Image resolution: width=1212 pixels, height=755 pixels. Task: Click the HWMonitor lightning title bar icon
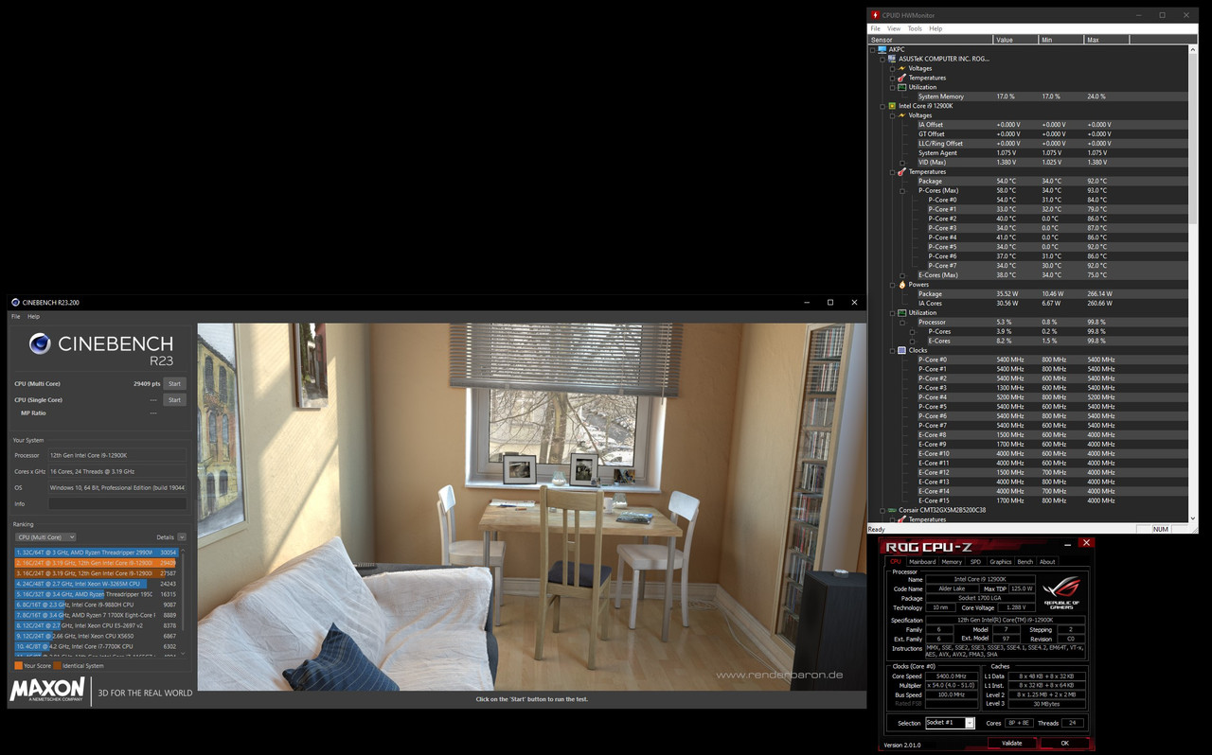pos(876,15)
